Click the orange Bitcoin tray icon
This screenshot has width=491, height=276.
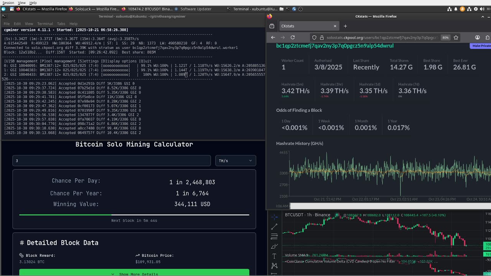click(462, 9)
